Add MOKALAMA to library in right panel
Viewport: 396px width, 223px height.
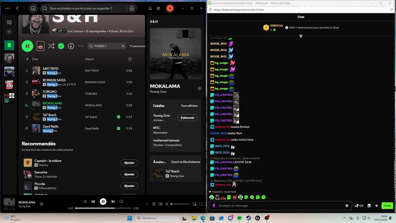[199, 88]
